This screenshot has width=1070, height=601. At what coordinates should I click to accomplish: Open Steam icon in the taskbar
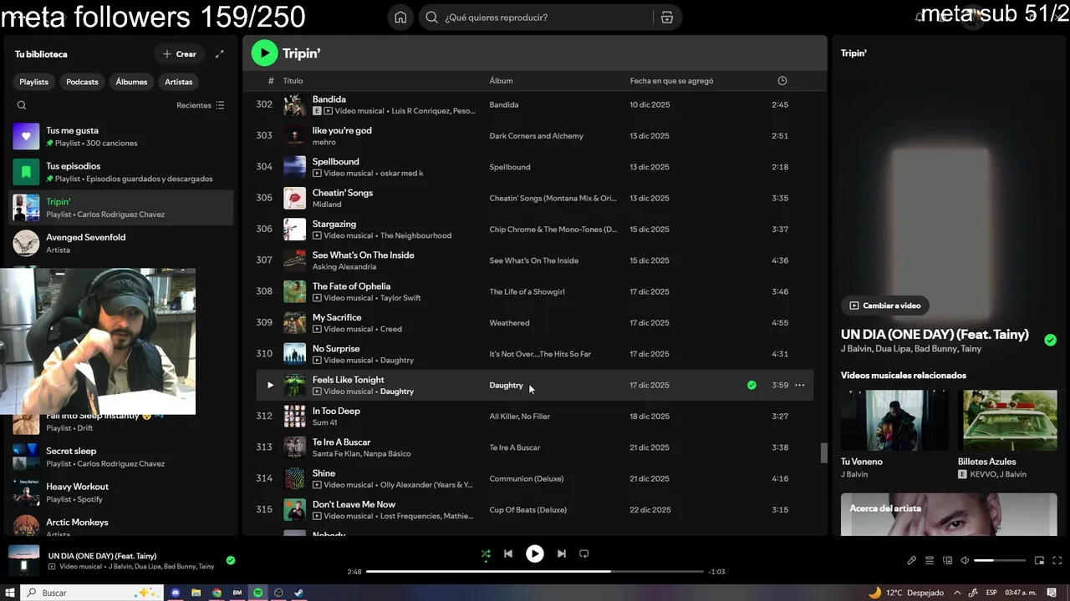[x=299, y=593]
